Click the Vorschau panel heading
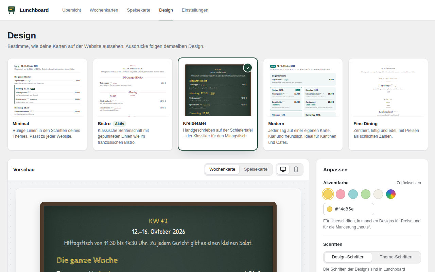Screen dimensions: 435x272 (24, 170)
